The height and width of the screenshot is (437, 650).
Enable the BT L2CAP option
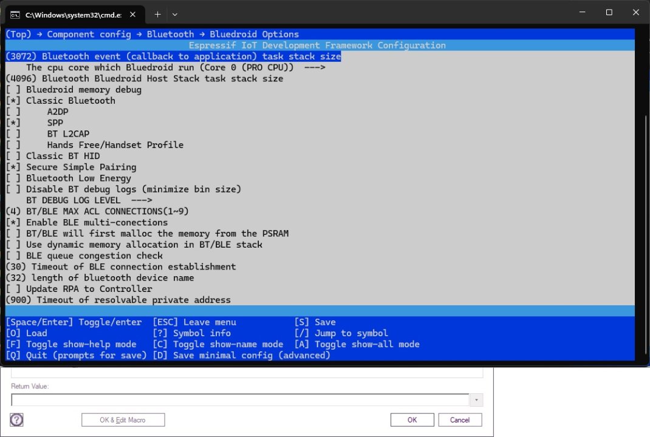pos(47,134)
